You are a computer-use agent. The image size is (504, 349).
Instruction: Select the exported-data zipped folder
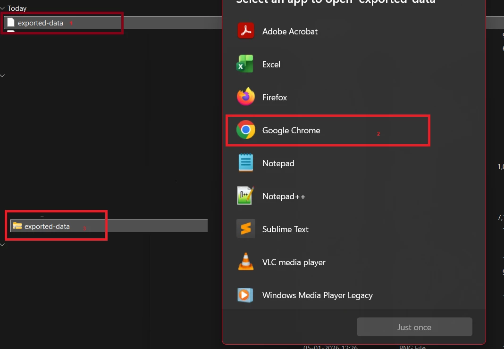pos(109,226)
